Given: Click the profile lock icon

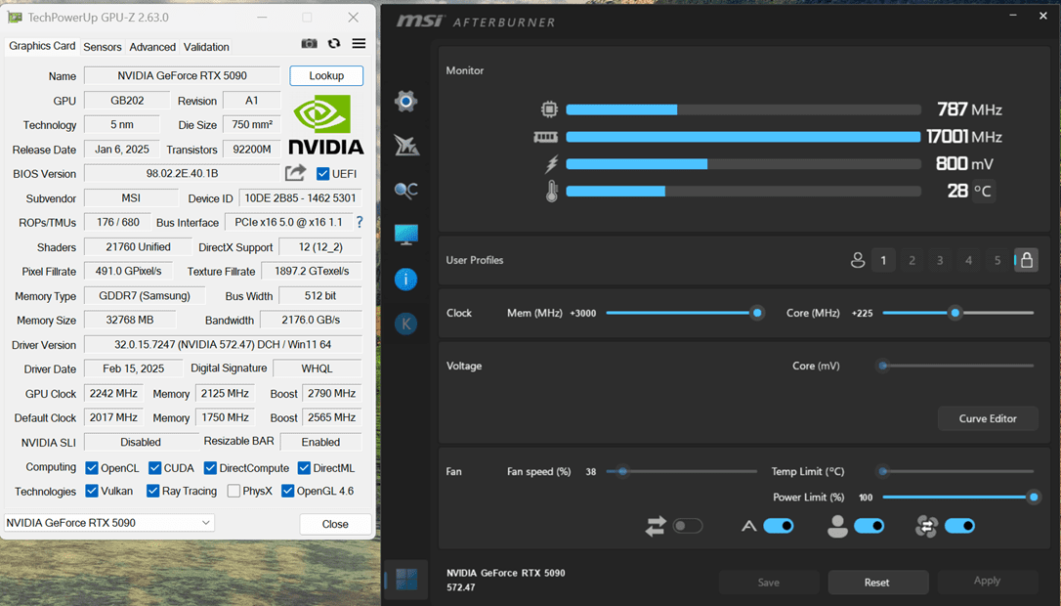Looking at the screenshot, I should pos(1027,260).
